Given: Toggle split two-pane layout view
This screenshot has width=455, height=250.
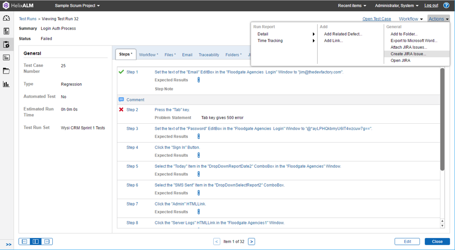Looking at the screenshot, I should [x=36, y=241].
